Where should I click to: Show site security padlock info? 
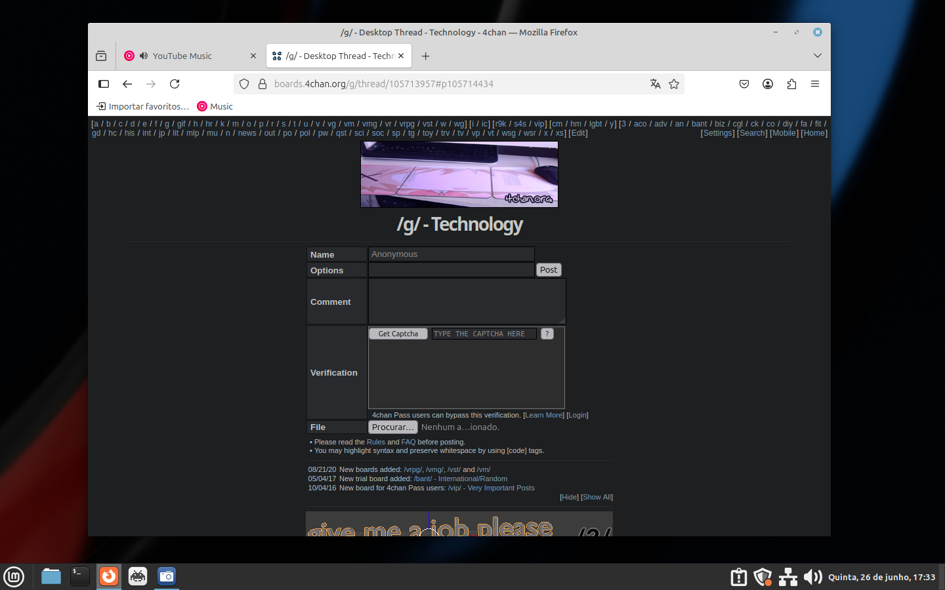tap(262, 84)
